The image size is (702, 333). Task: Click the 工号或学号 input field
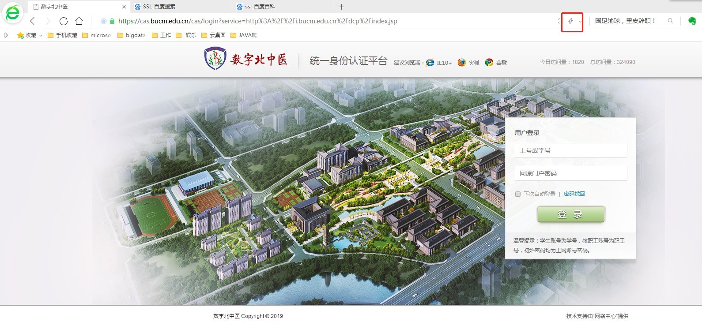tap(570, 150)
